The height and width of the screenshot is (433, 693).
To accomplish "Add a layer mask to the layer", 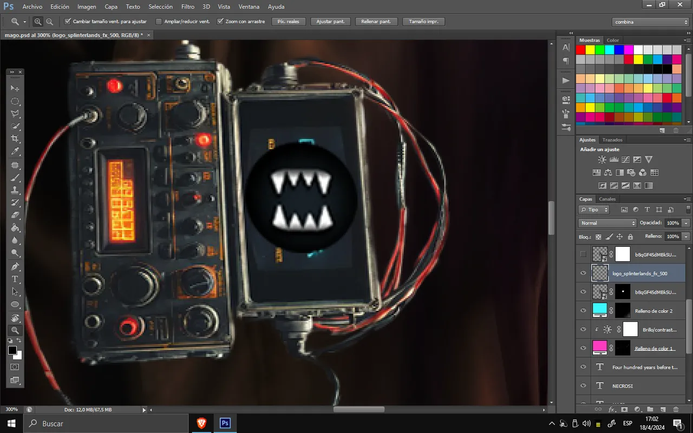I will point(625,409).
